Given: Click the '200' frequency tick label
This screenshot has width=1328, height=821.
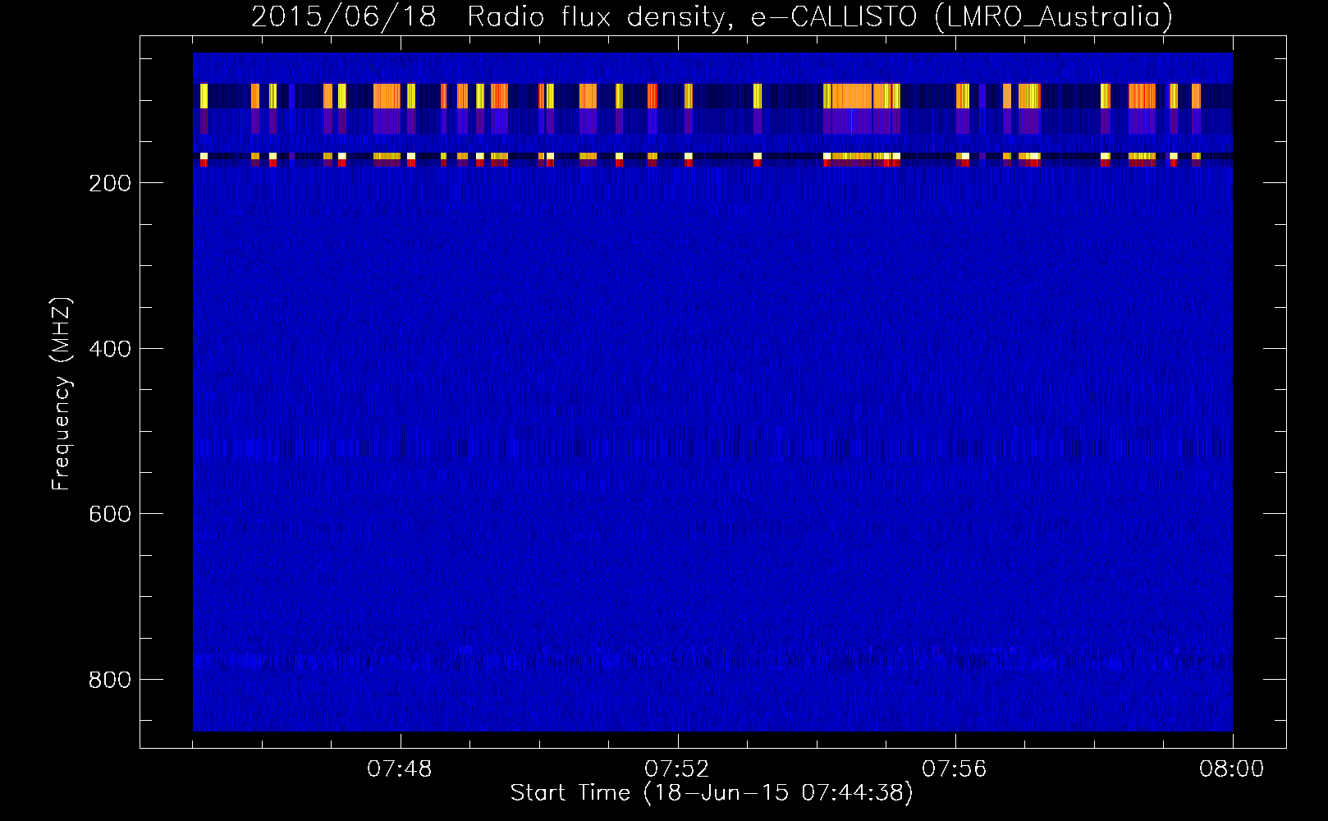Looking at the screenshot, I should tap(110, 183).
